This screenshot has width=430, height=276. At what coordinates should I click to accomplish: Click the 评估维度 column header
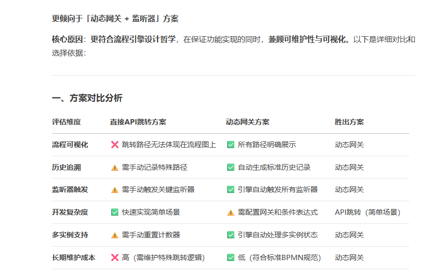coord(67,122)
